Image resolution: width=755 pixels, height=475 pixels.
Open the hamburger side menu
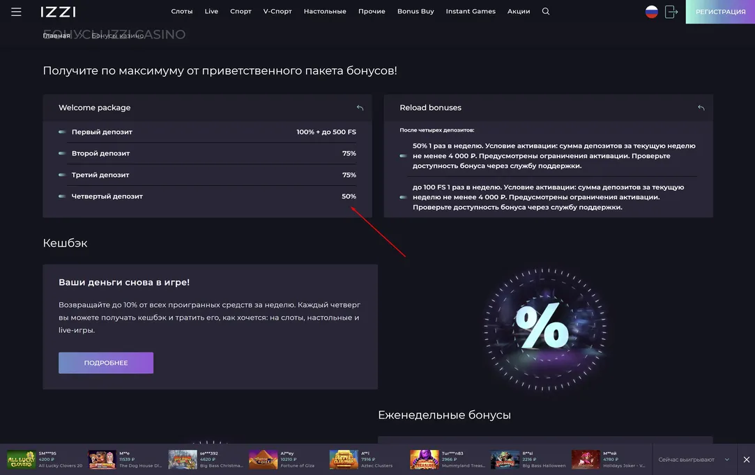pyautogui.click(x=16, y=12)
